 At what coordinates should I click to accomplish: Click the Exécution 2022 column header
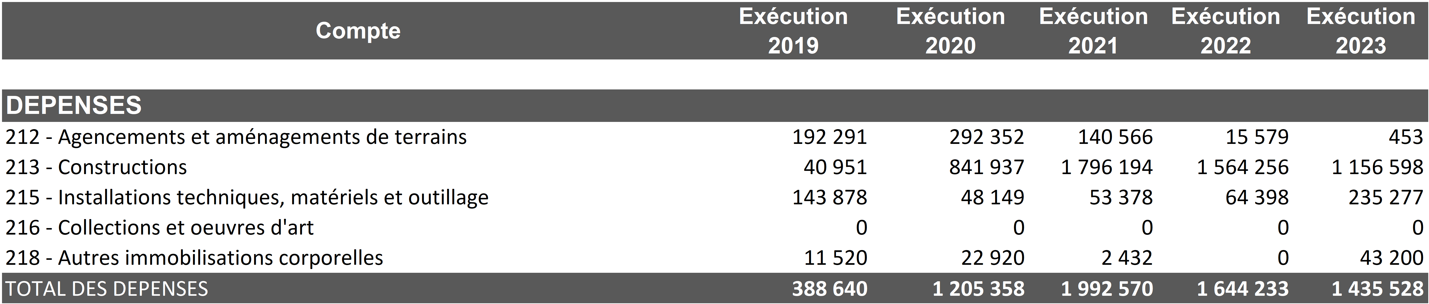pos(1225,31)
